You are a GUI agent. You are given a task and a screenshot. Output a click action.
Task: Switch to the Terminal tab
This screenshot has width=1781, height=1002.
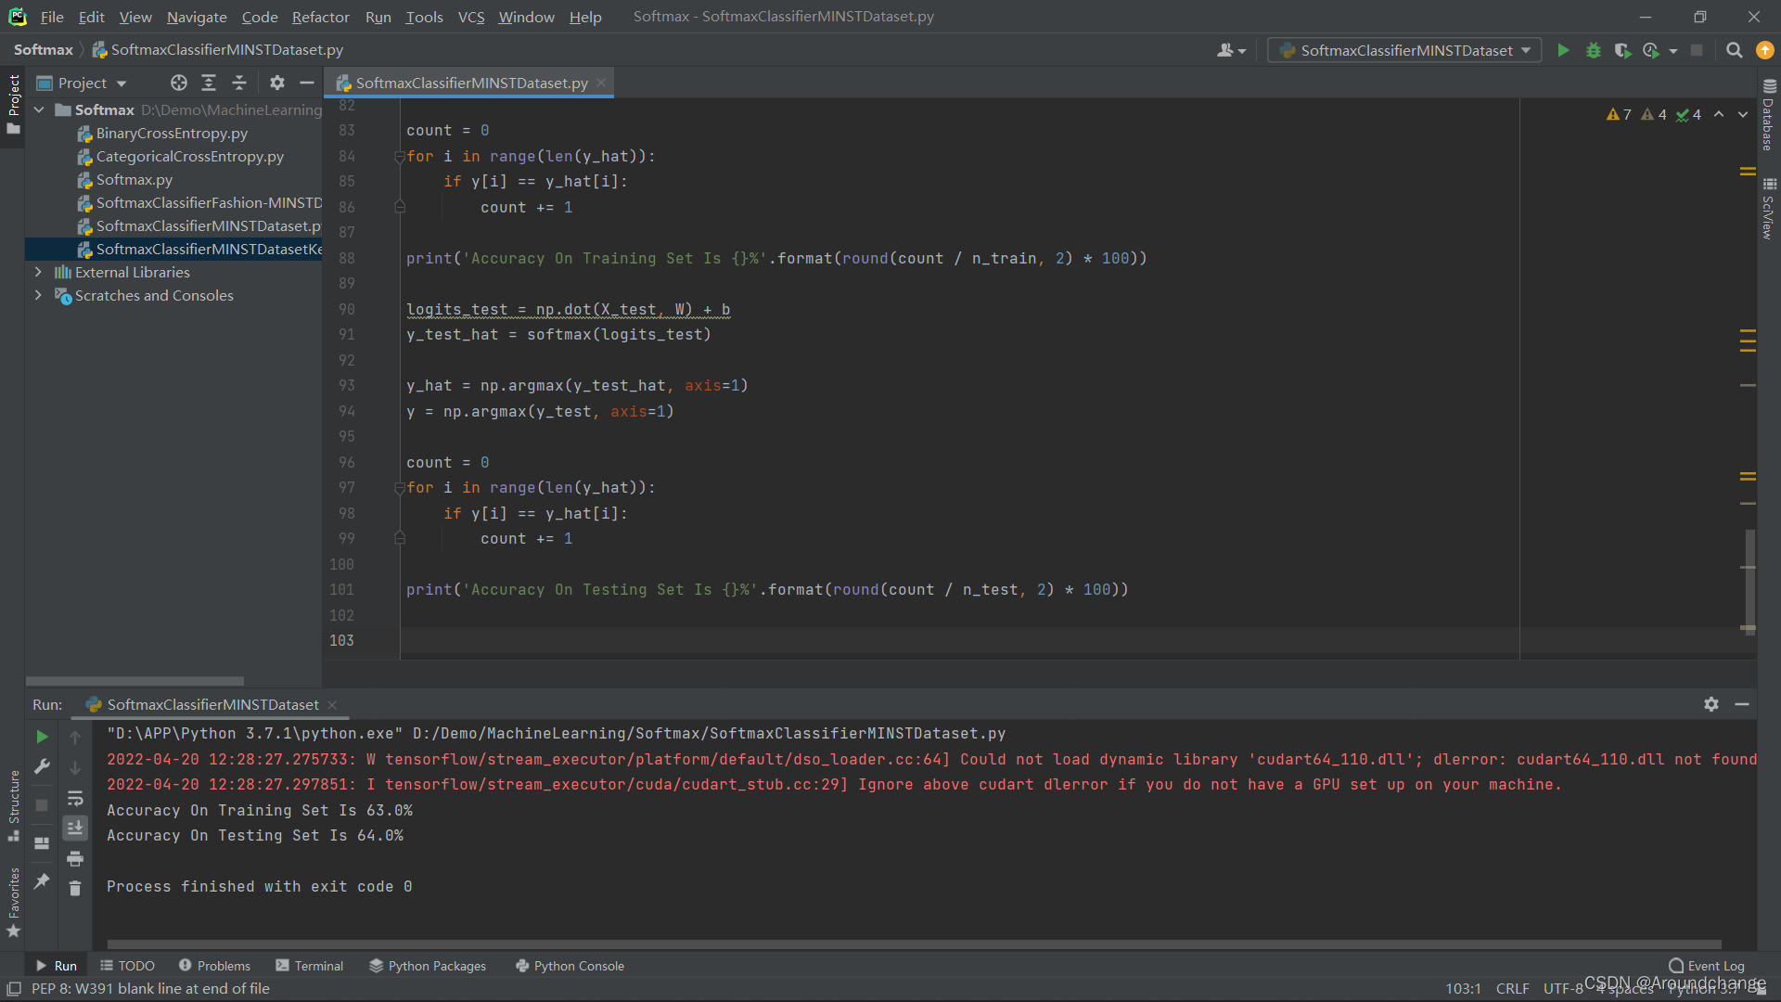(310, 966)
